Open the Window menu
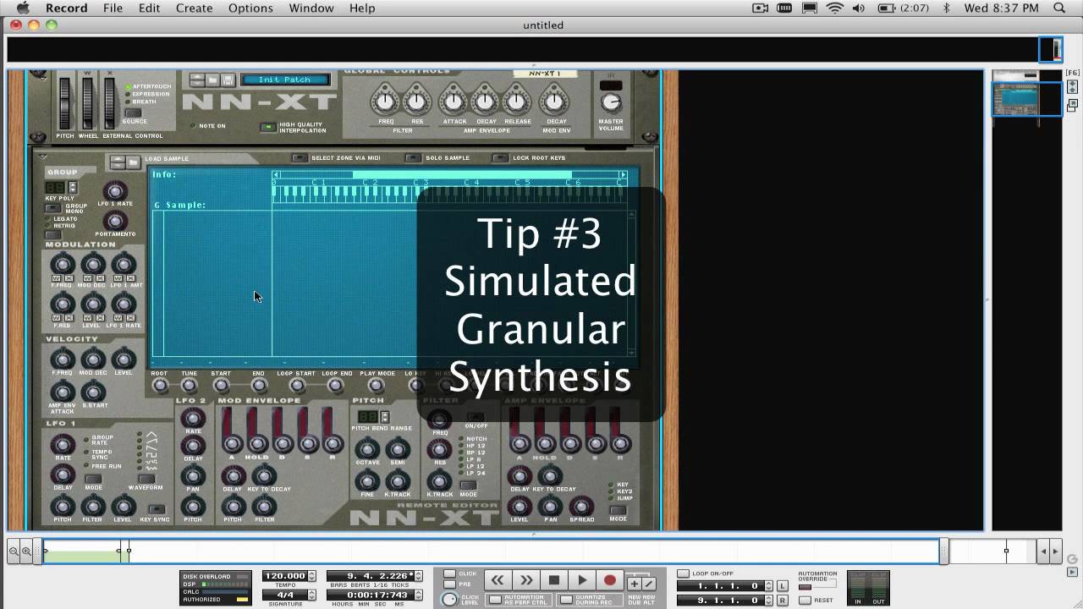Image resolution: width=1083 pixels, height=609 pixels. 311,8
